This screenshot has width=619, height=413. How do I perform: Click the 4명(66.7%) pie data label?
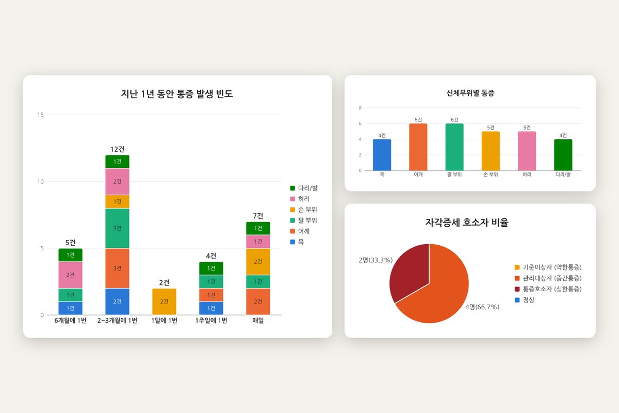pos(482,307)
